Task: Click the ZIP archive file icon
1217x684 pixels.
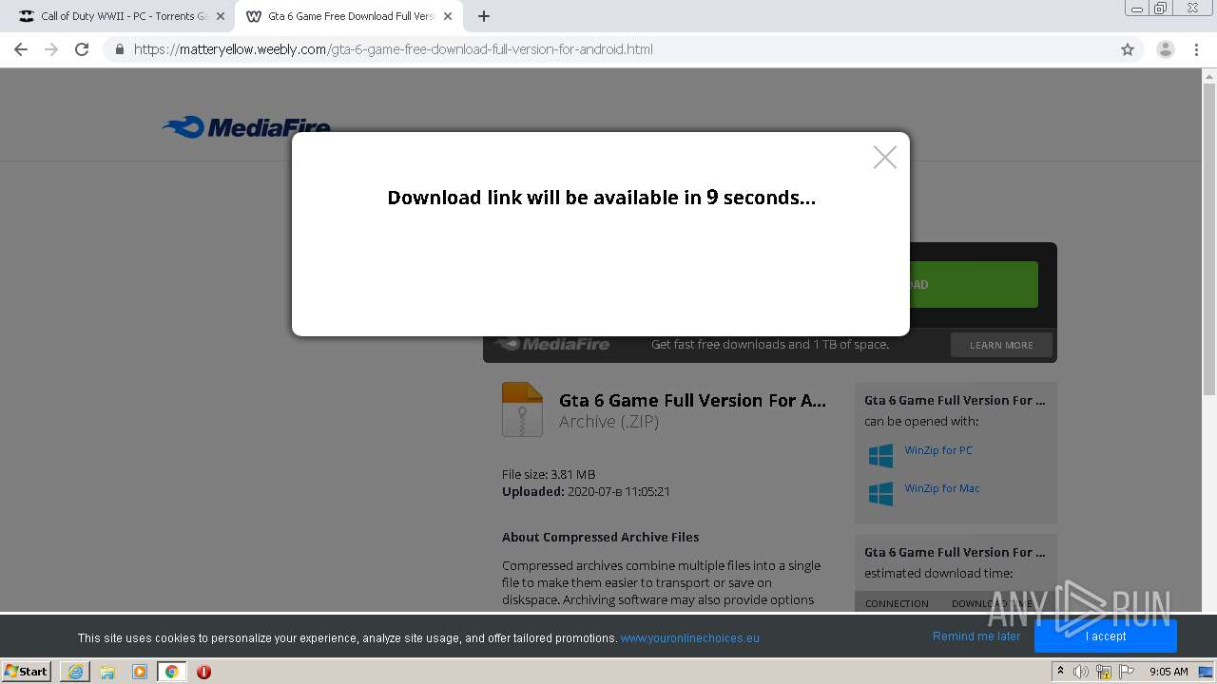Action: tap(522, 409)
